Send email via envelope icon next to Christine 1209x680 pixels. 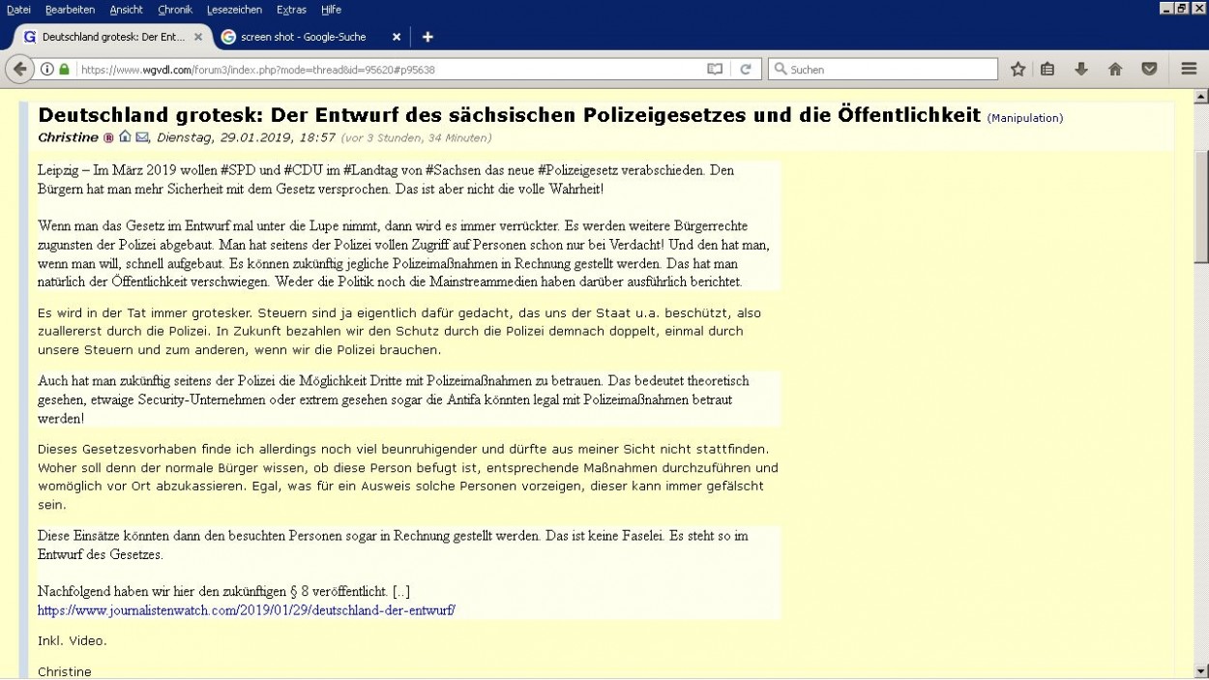click(142, 137)
